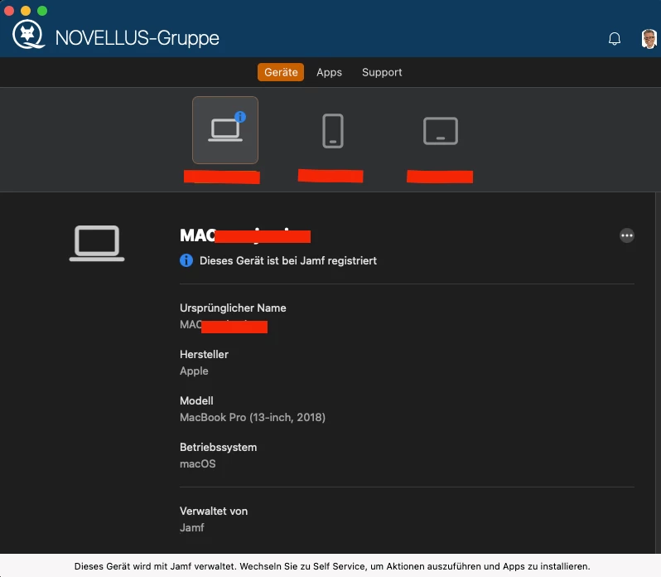Click the 'macOS' value
The image size is (661, 577).
tap(198, 463)
